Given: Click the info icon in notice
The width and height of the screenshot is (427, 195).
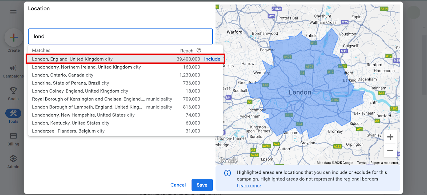Looking at the screenshot, I should pos(227,173).
